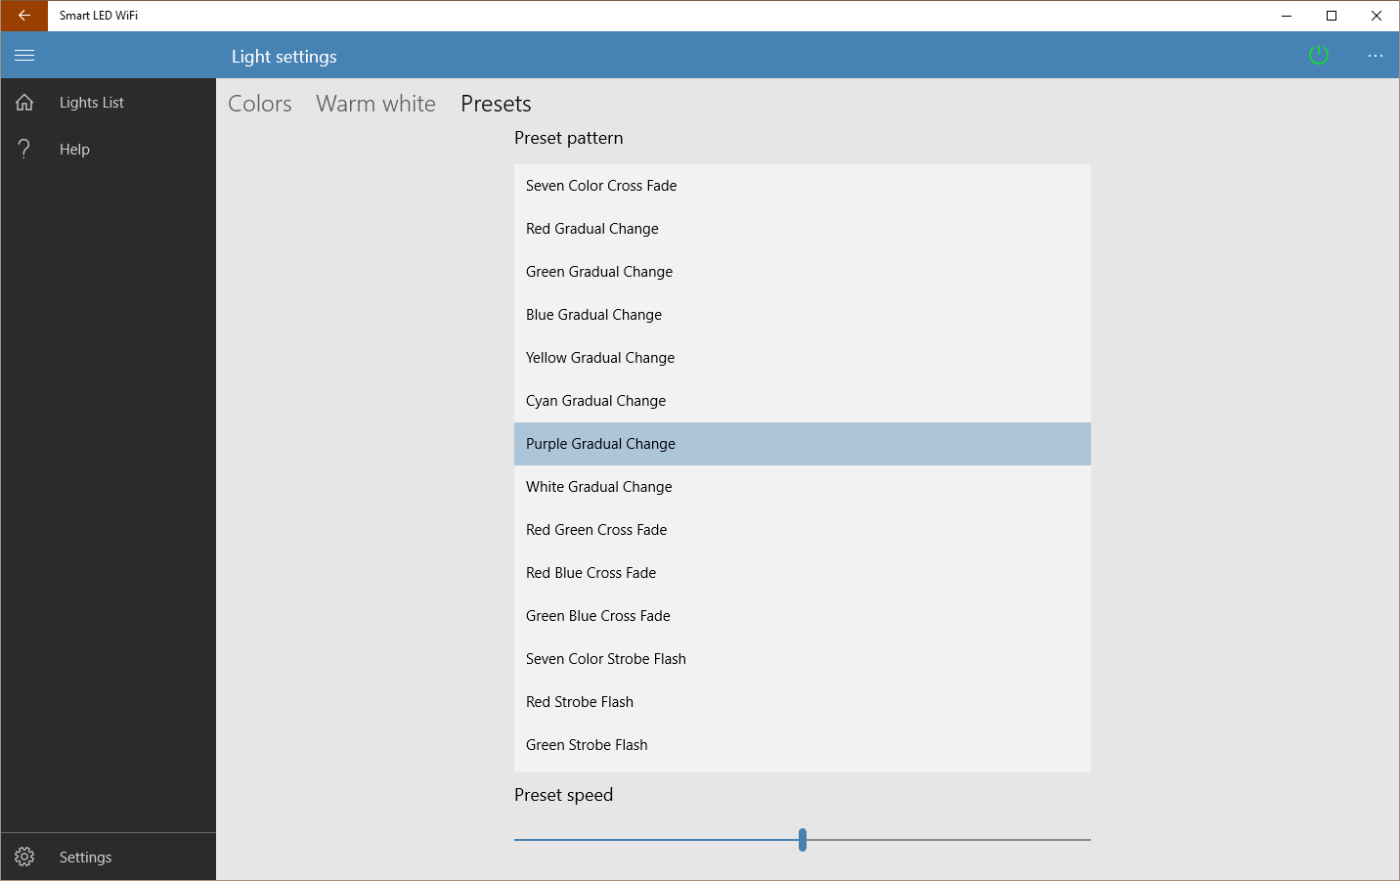Select Green Gradual Change preset

click(803, 272)
